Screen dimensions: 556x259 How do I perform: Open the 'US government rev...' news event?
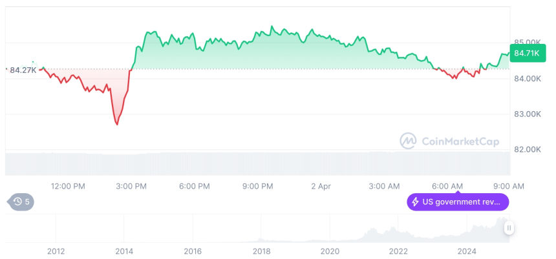pyautogui.click(x=458, y=202)
